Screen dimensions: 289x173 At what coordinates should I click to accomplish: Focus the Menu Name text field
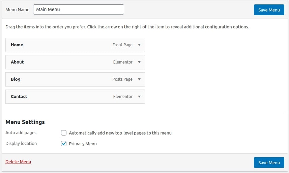(x=78, y=9)
